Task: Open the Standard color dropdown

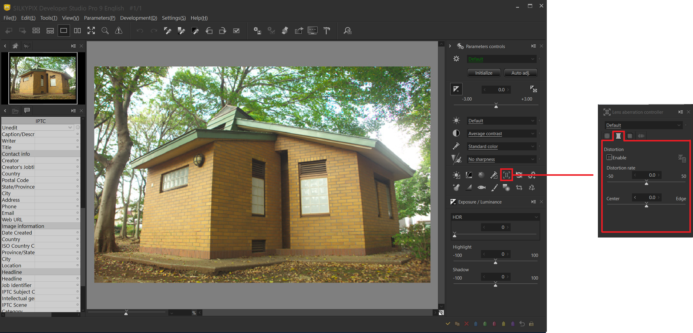Action: pyautogui.click(x=501, y=147)
